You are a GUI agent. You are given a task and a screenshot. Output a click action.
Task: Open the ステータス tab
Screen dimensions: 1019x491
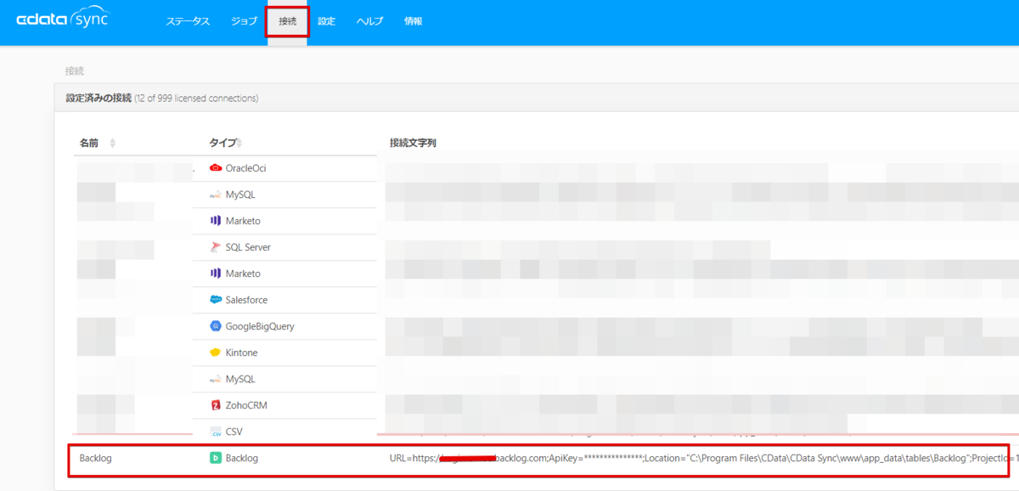tap(188, 21)
